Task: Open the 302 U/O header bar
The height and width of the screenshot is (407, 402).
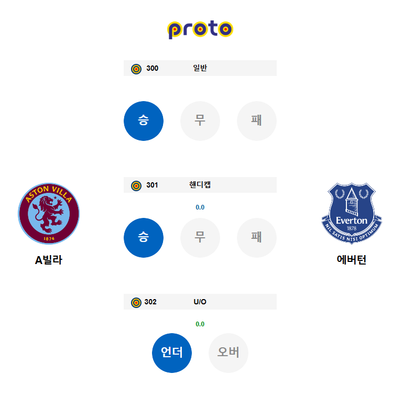Action: pyautogui.click(x=200, y=302)
